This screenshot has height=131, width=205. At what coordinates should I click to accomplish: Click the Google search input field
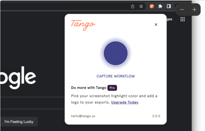32,103
